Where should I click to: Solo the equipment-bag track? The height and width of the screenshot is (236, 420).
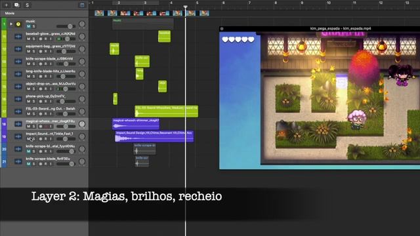click(x=33, y=51)
